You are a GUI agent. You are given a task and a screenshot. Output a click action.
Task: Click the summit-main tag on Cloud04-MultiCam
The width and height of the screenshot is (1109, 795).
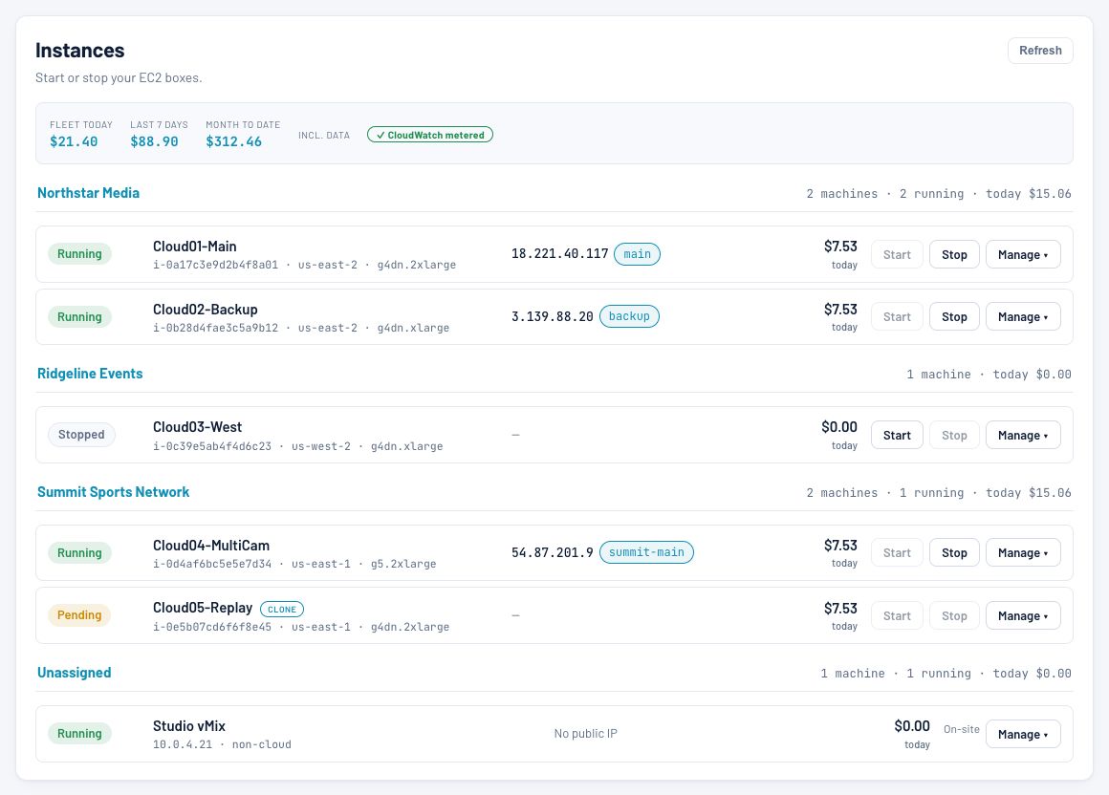646,552
